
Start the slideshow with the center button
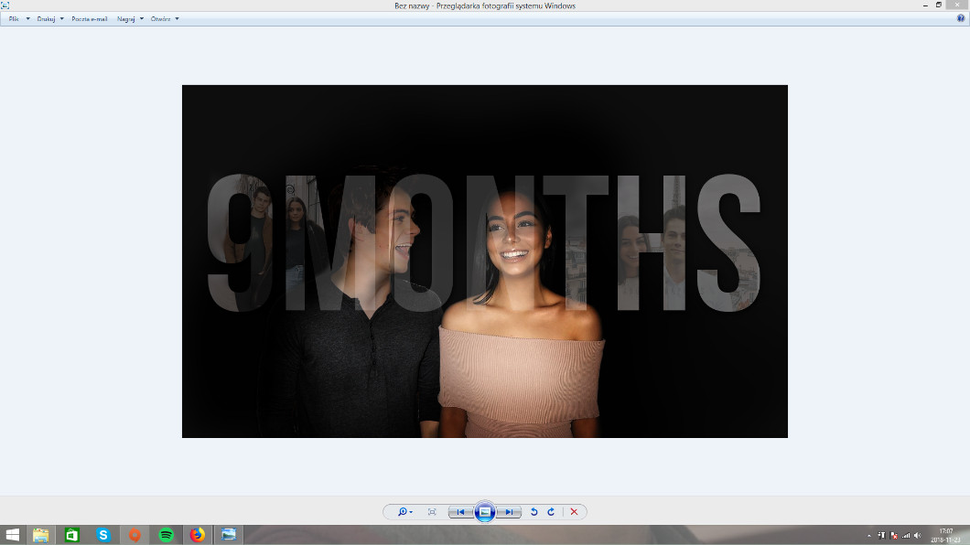coord(485,512)
